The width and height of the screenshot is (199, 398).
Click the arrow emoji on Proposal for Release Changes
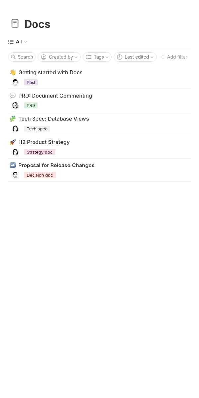coord(12,165)
